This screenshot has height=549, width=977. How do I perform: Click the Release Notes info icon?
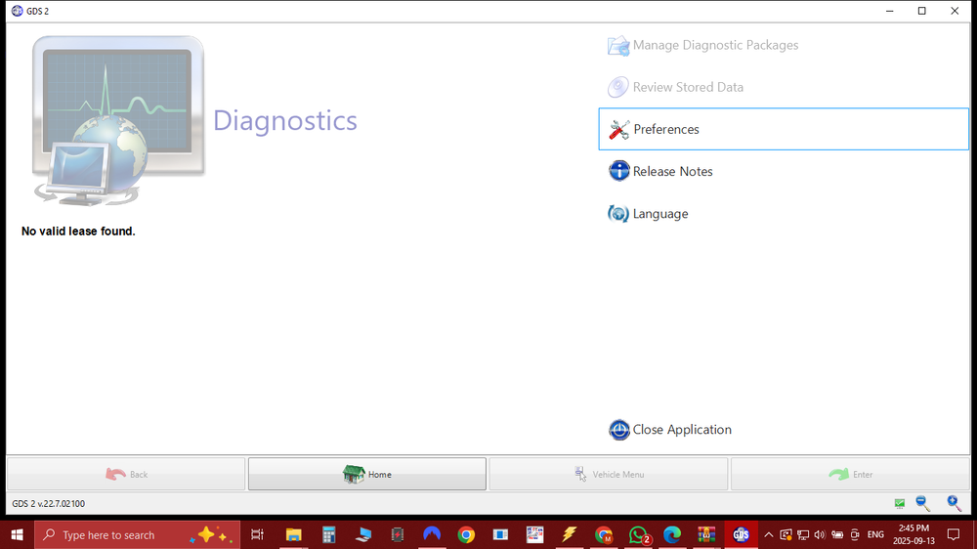pos(618,171)
